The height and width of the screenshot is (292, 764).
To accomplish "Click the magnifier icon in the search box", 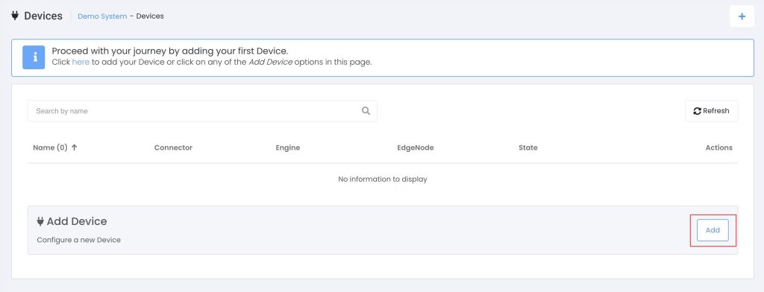I will click(366, 111).
